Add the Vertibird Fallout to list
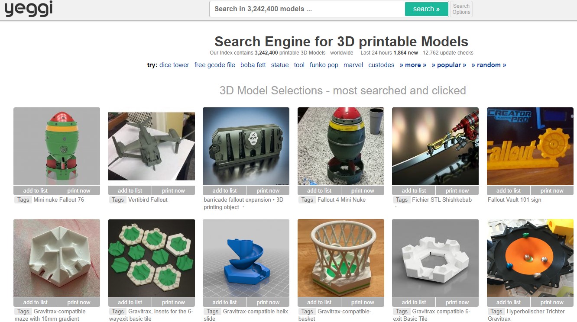The height and width of the screenshot is (322, 577). pos(130,190)
